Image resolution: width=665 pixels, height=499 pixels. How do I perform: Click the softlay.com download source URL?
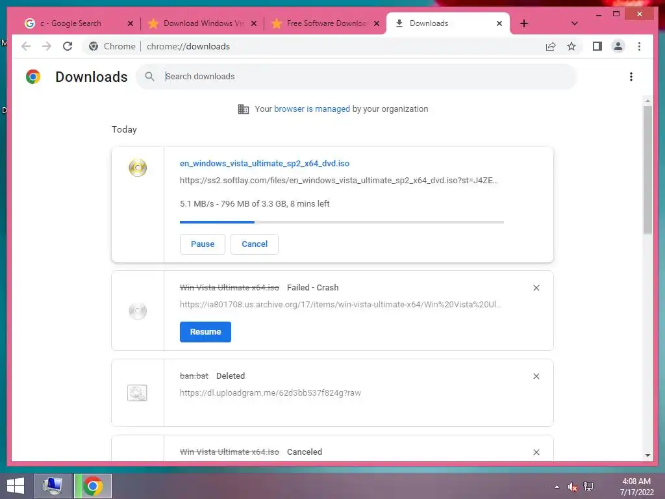click(x=339, y=181)
